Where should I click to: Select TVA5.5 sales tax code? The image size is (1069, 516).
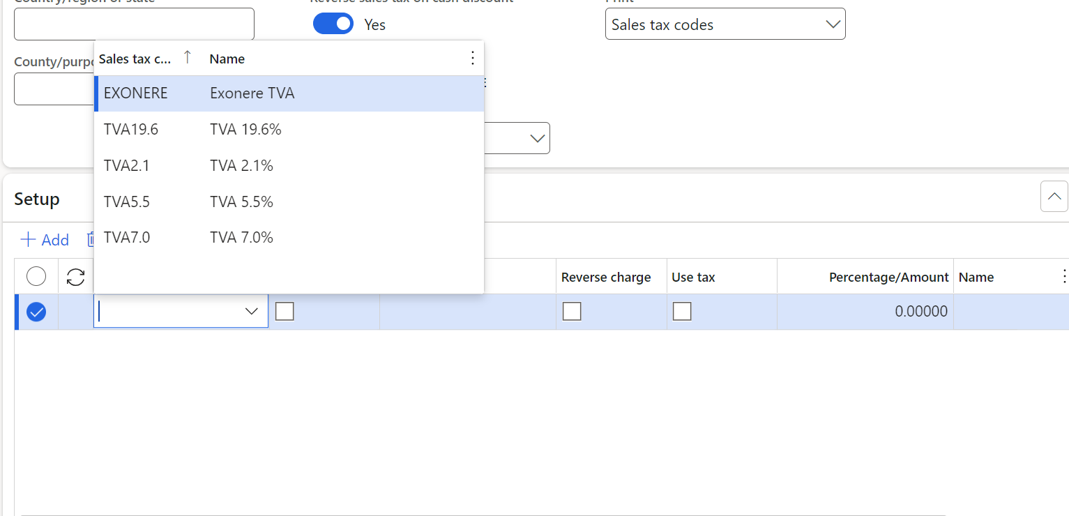(x=289, y=202)
